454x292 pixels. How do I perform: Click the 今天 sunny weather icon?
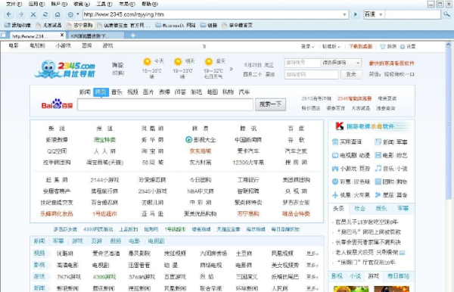coord(147,61)
